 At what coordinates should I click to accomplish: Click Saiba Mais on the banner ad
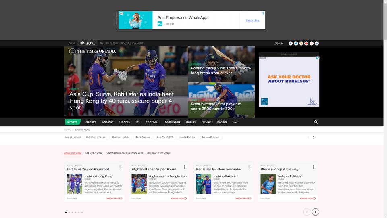252,21
